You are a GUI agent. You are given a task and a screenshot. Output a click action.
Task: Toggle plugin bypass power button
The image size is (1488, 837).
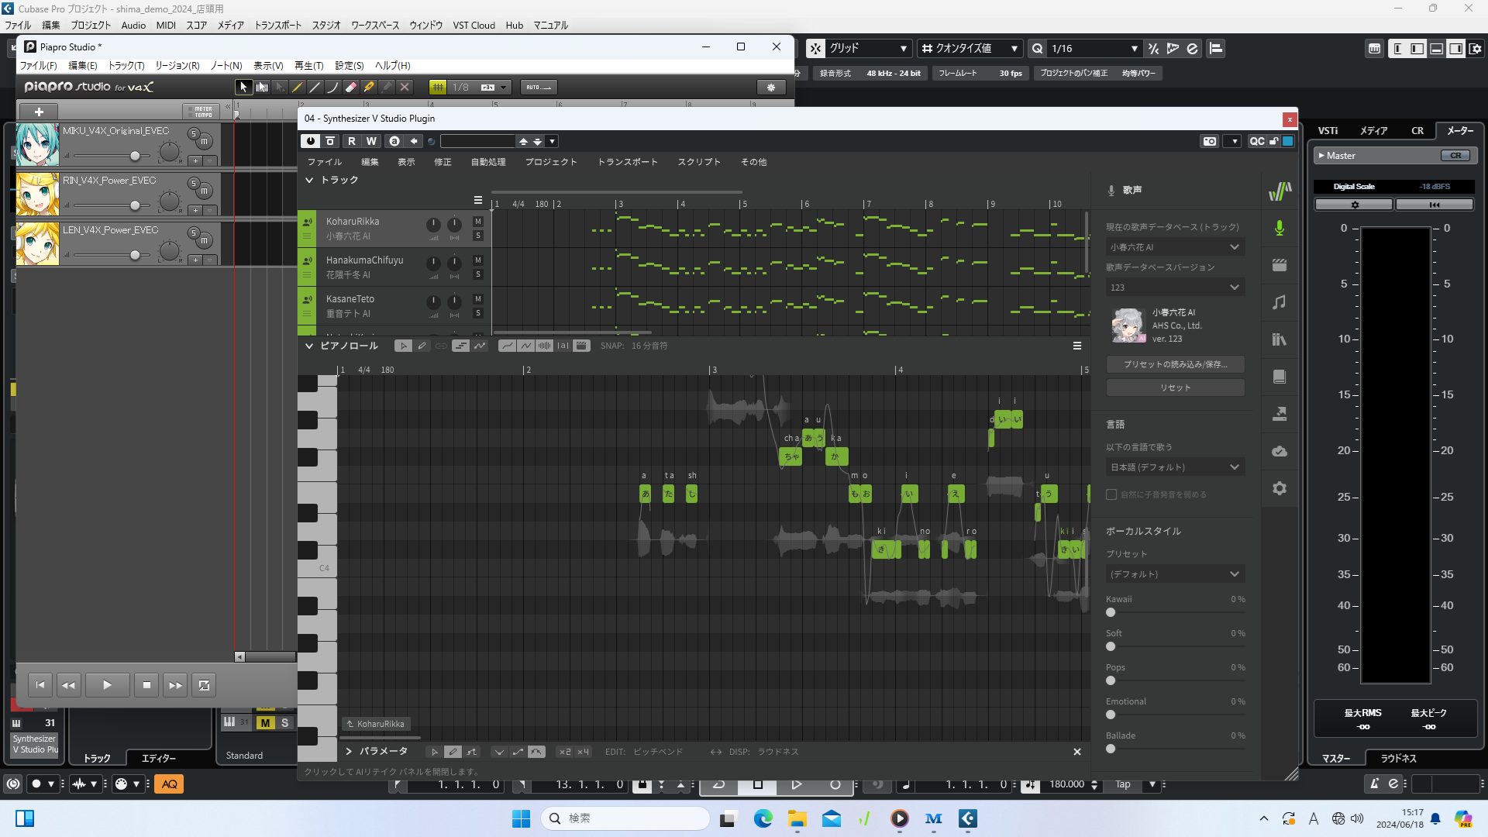tap(310, 141)
